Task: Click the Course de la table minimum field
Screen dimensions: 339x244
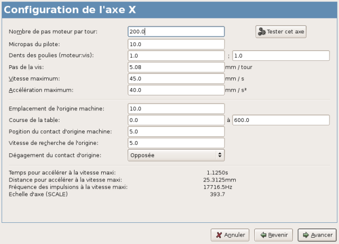Action: click(176, 120)
